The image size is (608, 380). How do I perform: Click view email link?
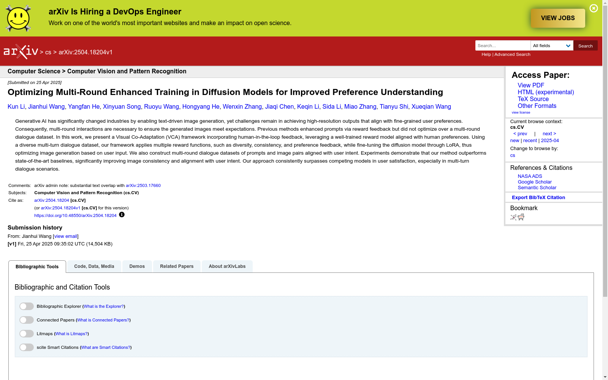tap(66, 236)
